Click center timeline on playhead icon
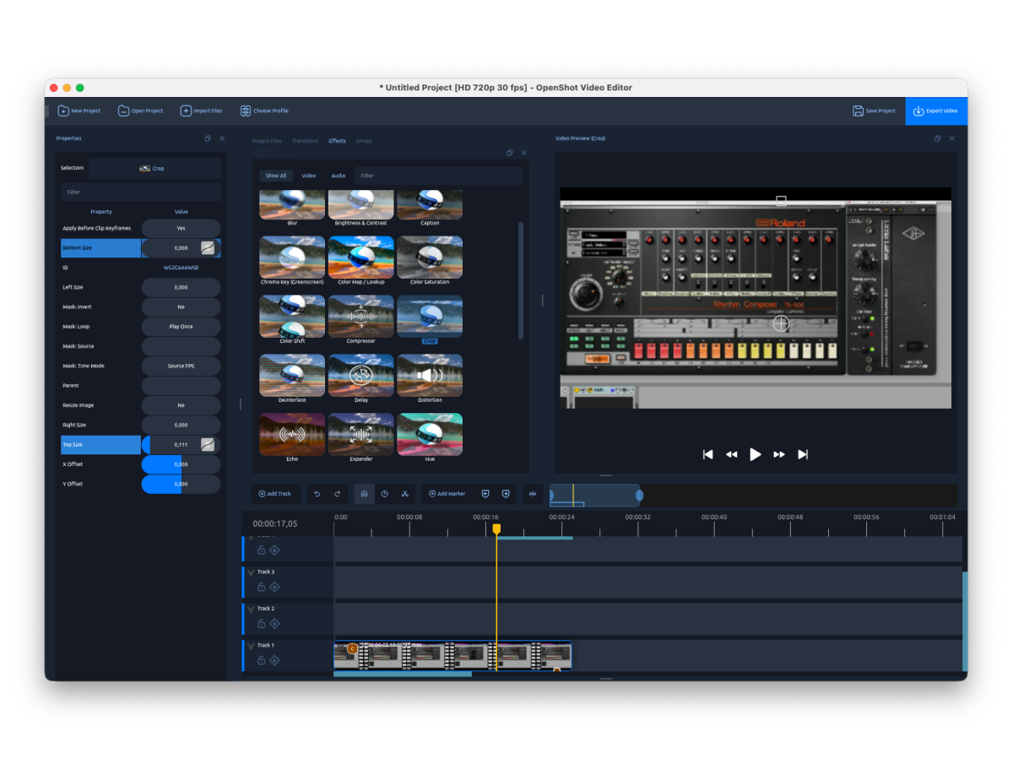Screen dimensions: 1013x760 [533, 493]
